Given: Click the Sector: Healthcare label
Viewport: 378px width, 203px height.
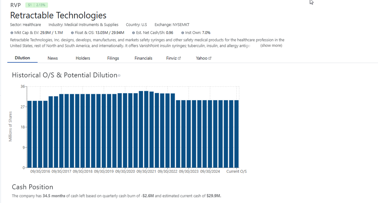Looking at the screenshot, I should point(26,25).
